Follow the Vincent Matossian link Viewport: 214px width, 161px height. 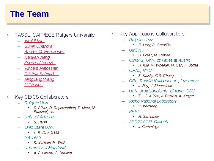[42, 68]
